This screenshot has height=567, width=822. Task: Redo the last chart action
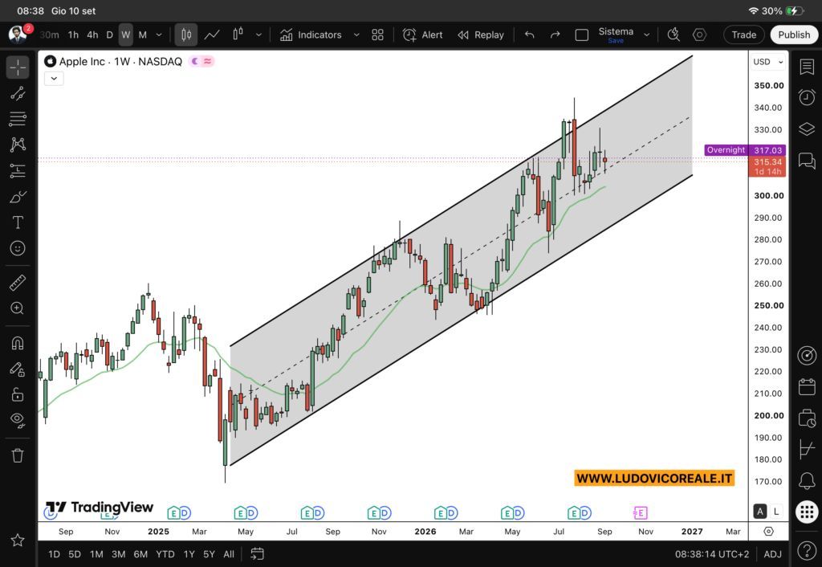click(x=555, y=35)
